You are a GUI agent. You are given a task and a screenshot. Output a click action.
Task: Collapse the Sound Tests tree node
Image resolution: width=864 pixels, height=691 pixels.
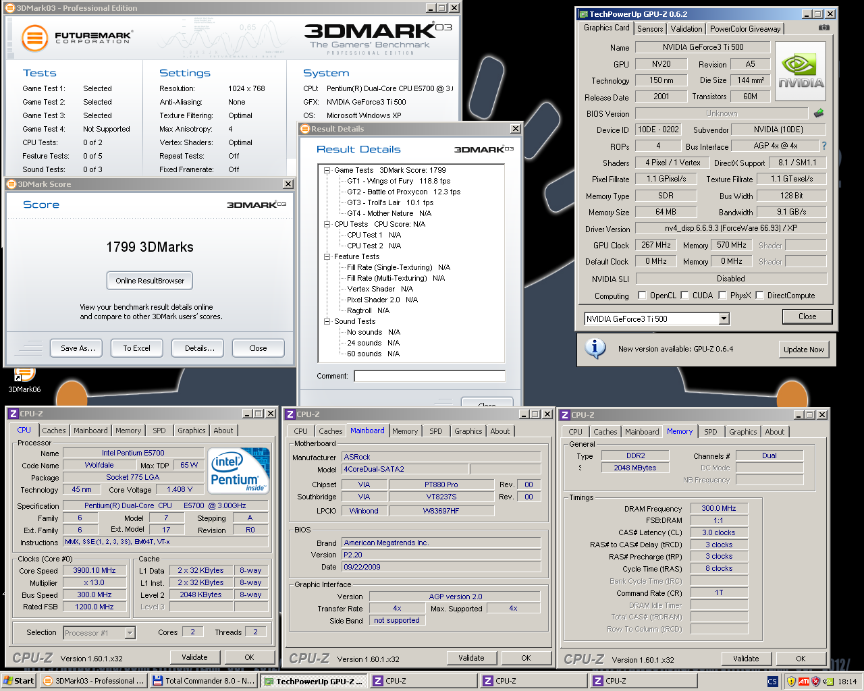click(x=327, y=321)
